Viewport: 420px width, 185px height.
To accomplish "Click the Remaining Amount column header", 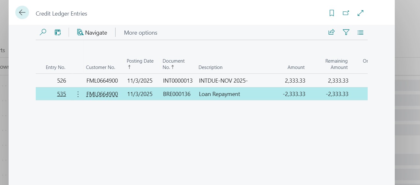I will pos(336,64).
